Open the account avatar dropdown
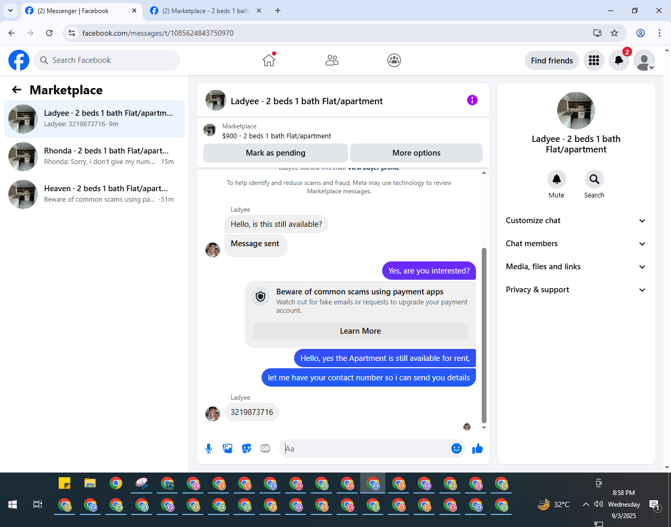The width and height of the screenshot is (671, 527). (644, 60)
